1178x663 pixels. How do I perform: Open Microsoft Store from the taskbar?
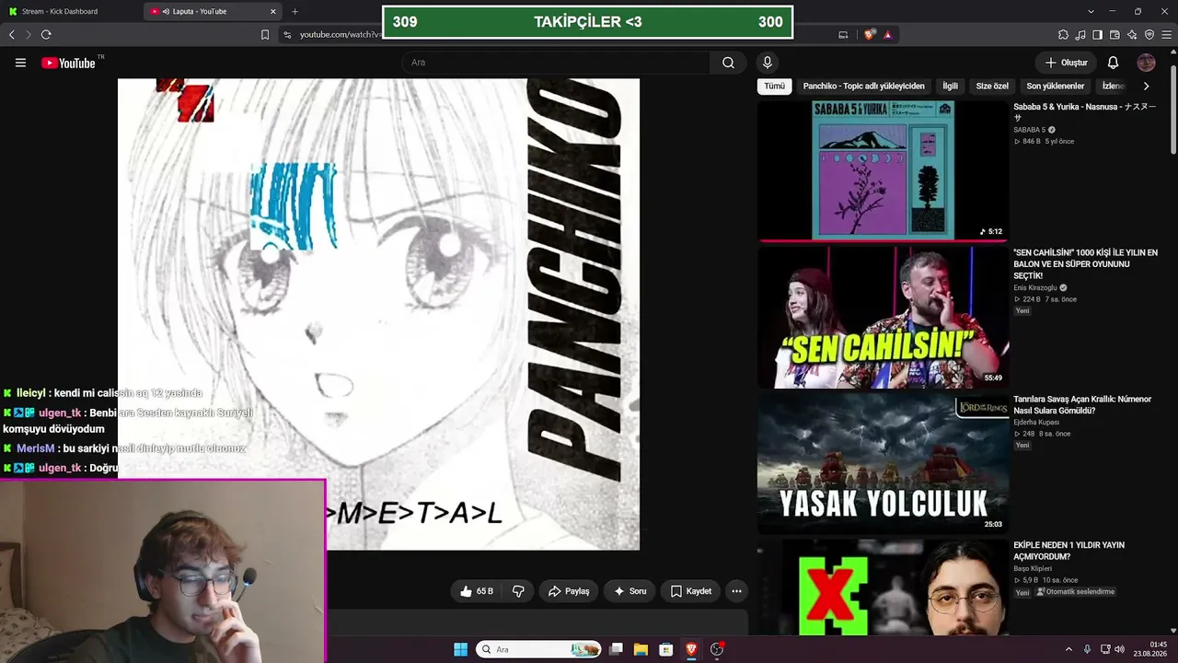tap(666, 649)
